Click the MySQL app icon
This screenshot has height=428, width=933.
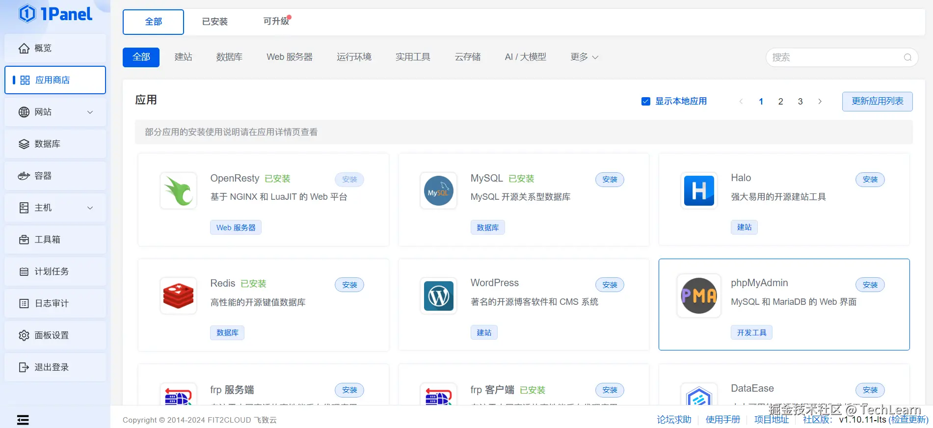pos(439,191)
